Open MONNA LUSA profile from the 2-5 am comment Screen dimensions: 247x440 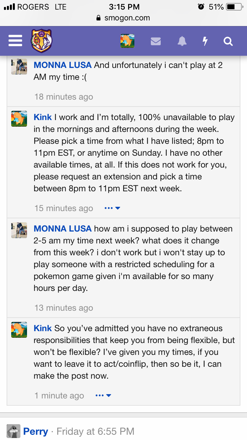click(x=63, y=229)
